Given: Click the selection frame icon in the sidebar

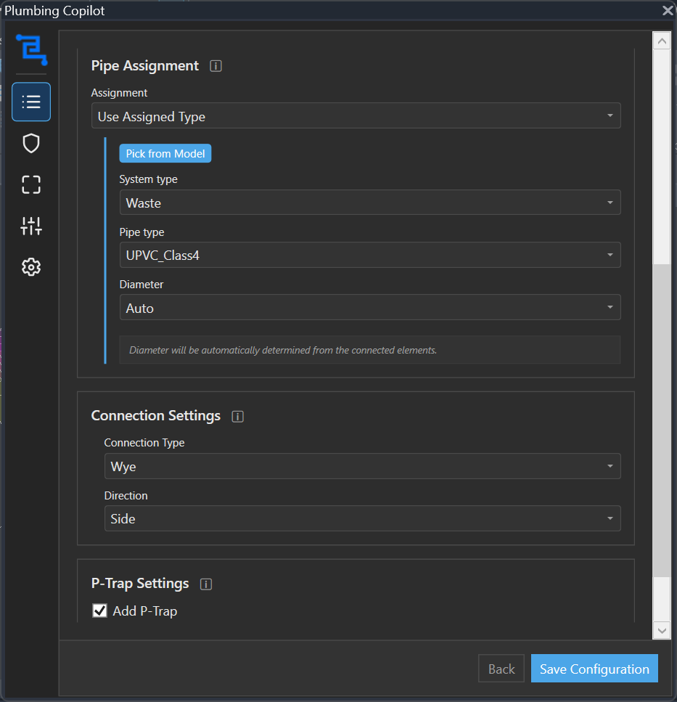Looking at the screenshot, I should pyautogui.click(x=30, y=184).
